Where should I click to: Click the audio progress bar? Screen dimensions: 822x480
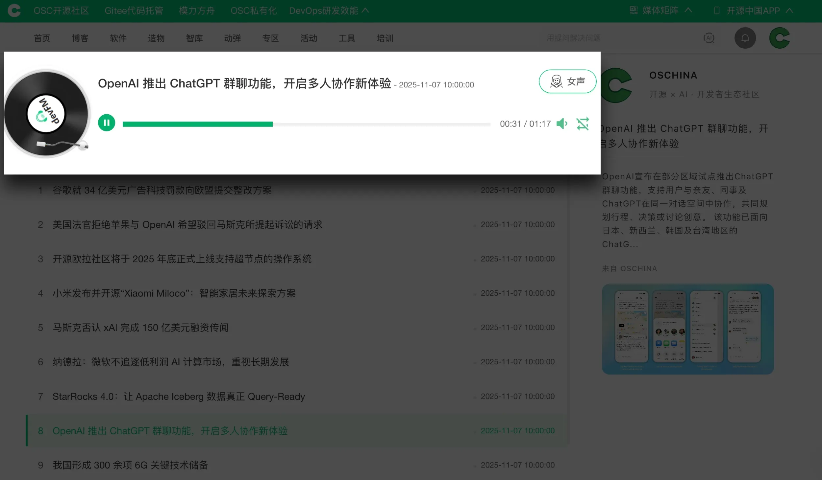(x=306, y=124)
